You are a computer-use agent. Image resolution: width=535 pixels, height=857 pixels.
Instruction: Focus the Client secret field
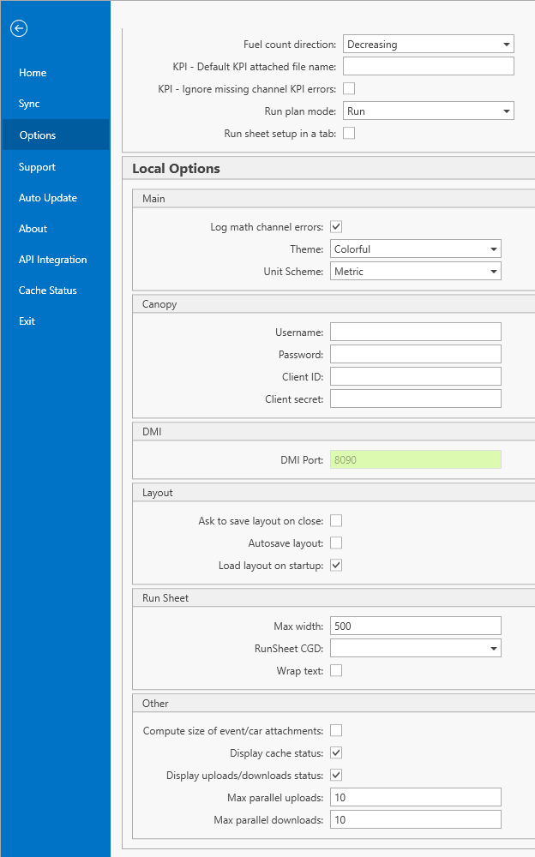[416, 399]
